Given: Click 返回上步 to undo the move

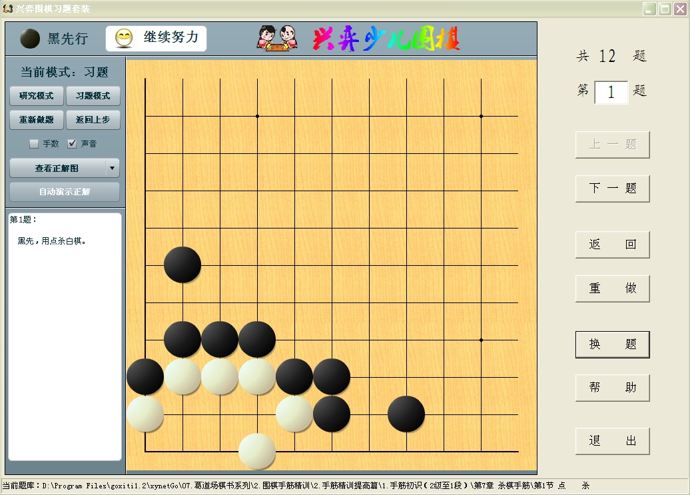Looking at the screenshot, I should pos(93,120).
